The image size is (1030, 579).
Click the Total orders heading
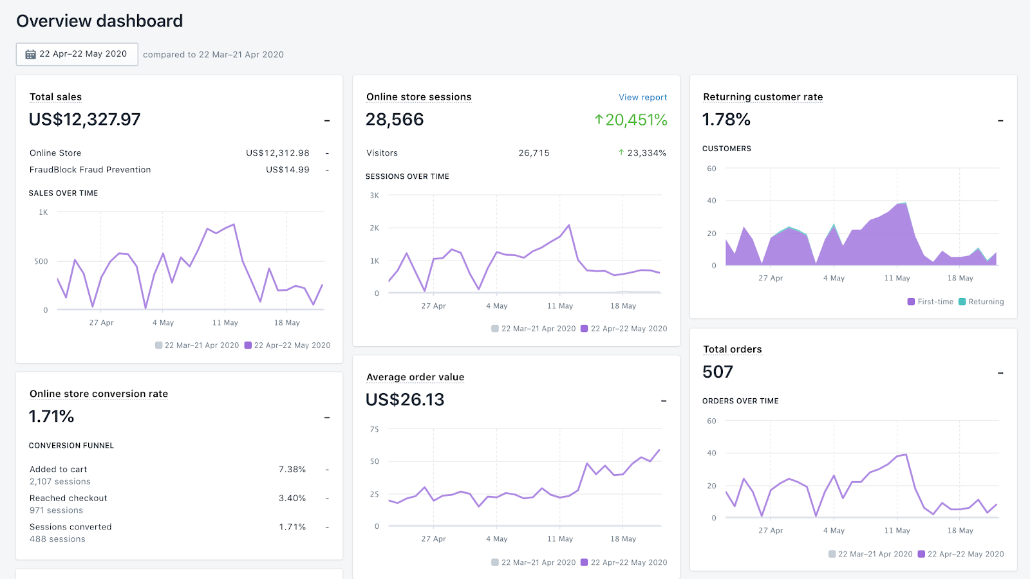pos(733,349)
